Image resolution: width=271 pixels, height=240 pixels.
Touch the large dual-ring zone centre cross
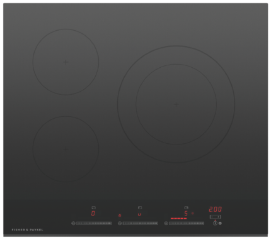(x=176, y=104)
